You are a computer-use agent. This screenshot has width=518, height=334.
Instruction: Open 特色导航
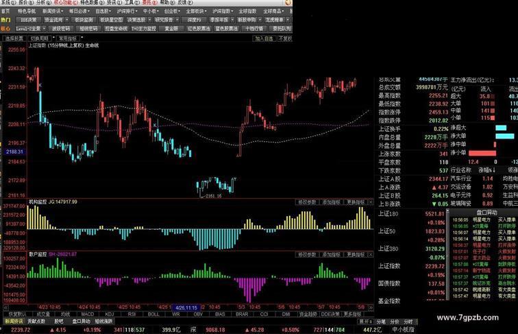(27, 11)
